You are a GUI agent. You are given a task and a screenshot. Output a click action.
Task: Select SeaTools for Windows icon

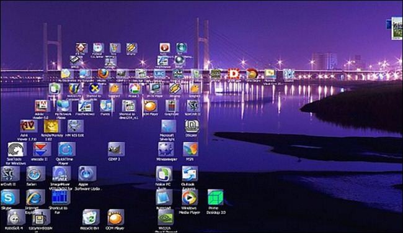click(x=17, y=150)
